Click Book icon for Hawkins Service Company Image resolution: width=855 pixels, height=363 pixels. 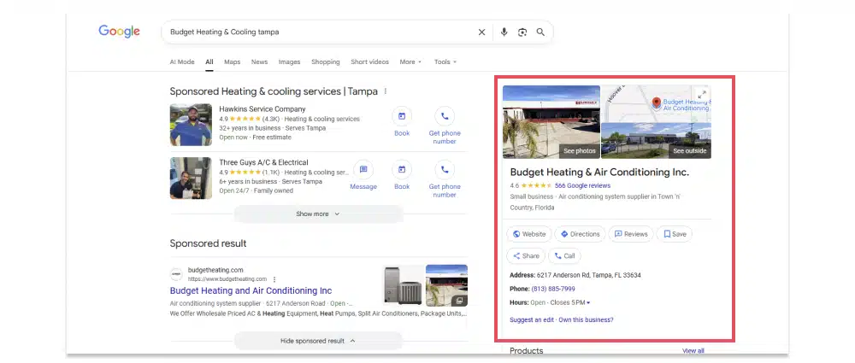pyautogui.click(x=402, y=117)
